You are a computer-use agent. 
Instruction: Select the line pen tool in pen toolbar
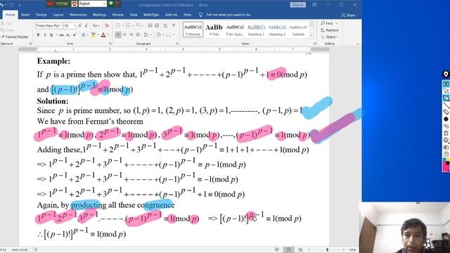click(x=446, y=105)
